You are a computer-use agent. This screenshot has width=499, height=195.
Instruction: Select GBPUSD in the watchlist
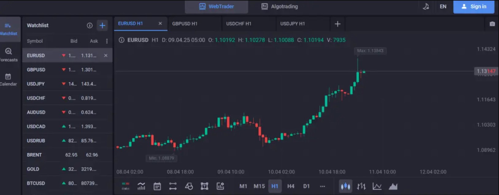click(x=67, y=70)
